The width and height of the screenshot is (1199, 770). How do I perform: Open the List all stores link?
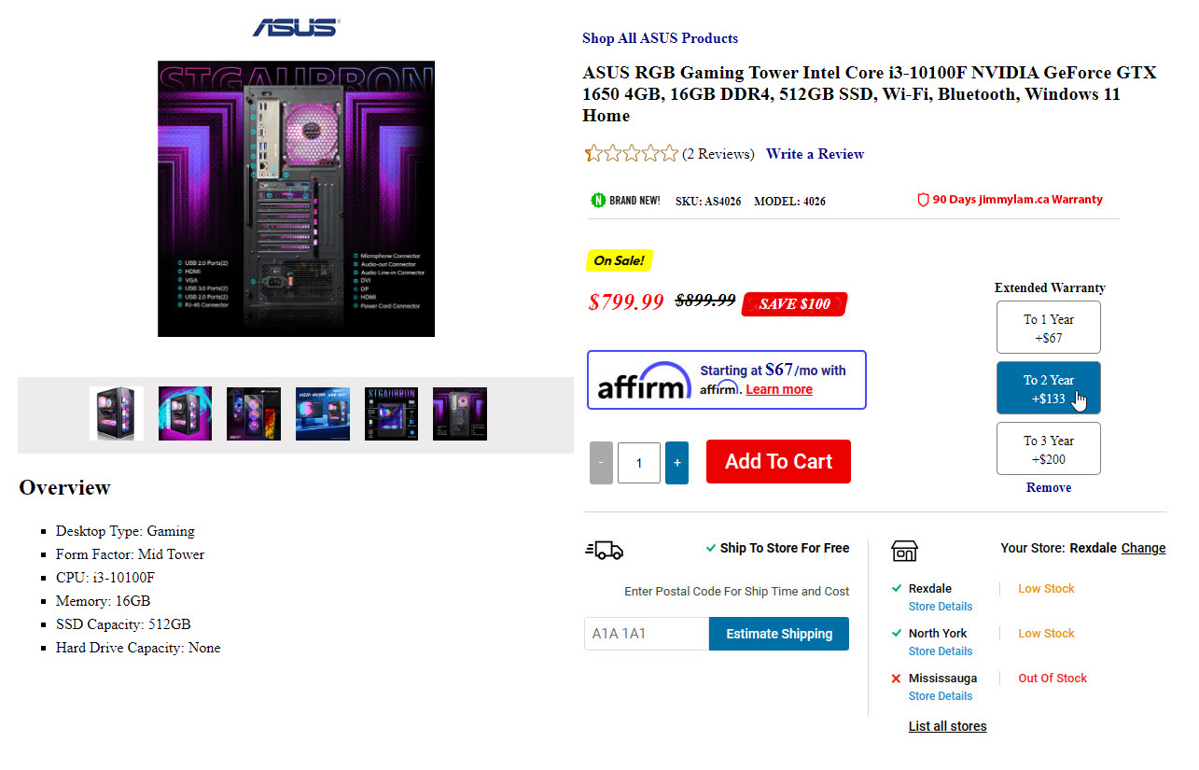coord(947,726)
